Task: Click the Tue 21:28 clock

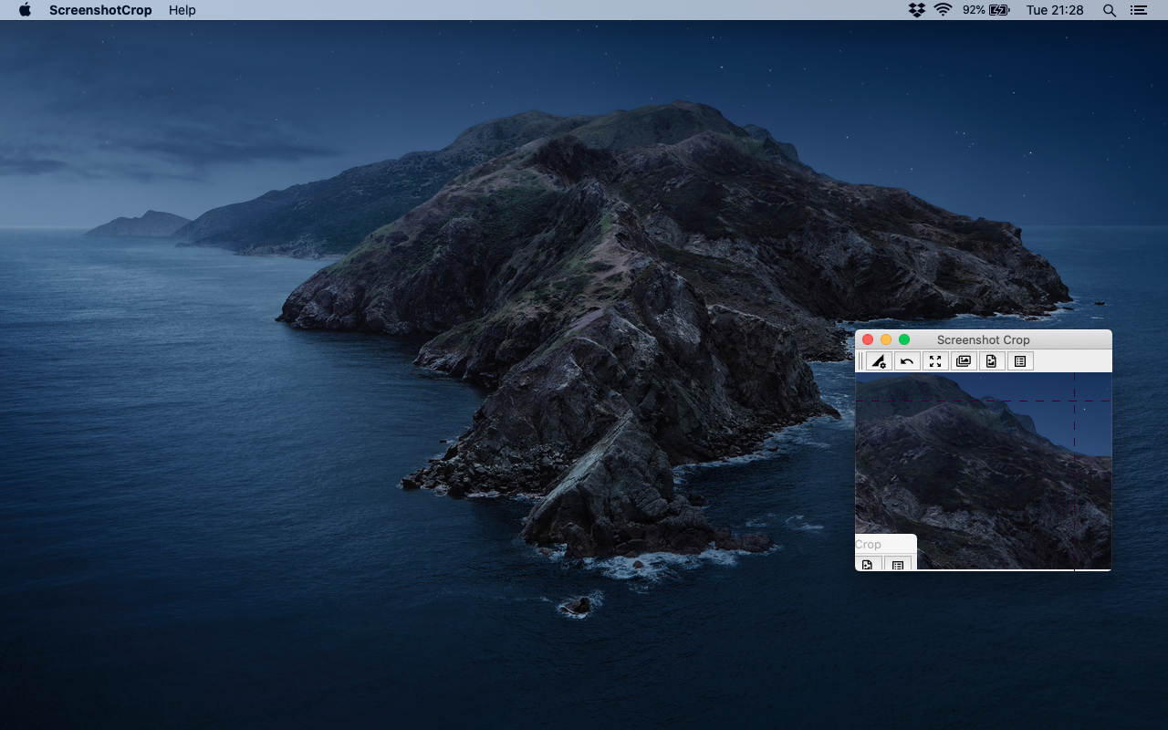Action: click(x=1055, y=10)
